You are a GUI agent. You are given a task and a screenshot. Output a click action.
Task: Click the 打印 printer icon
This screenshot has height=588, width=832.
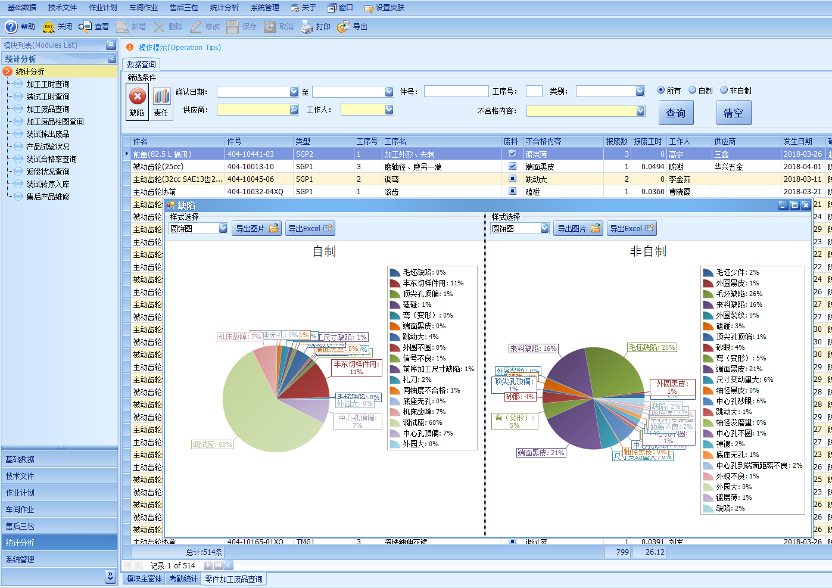click(307, 27)
